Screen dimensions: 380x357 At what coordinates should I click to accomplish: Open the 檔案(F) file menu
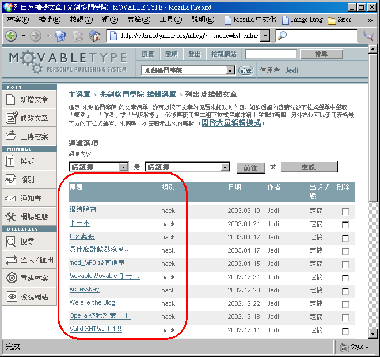click(18, 20)
